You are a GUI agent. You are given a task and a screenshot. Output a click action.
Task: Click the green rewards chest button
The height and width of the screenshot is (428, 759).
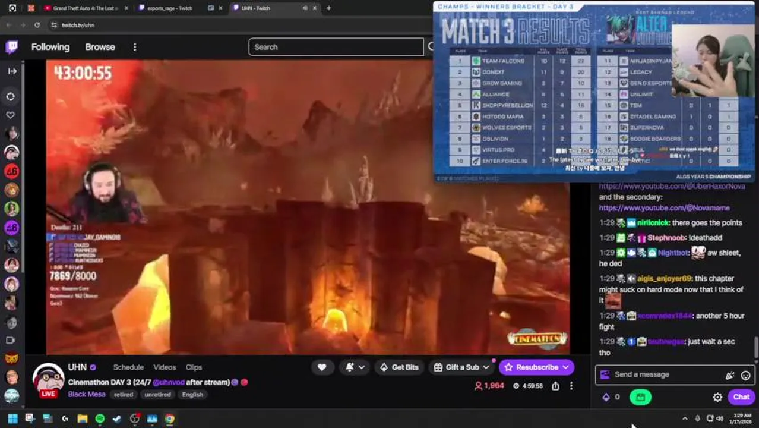pyautogui.click(x=640, y=397)
